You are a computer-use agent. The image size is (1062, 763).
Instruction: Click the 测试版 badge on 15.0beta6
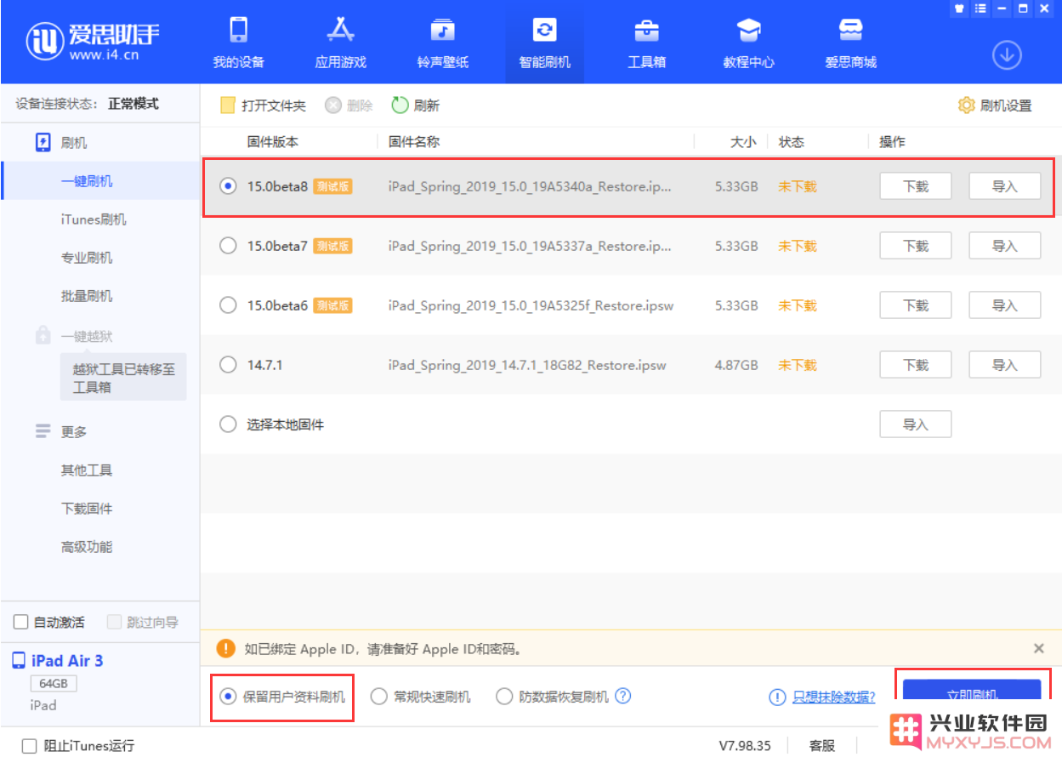332,305
